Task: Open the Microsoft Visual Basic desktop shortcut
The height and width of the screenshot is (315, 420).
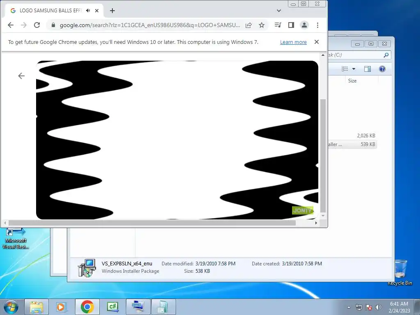Action: click(x=16, y=239)
